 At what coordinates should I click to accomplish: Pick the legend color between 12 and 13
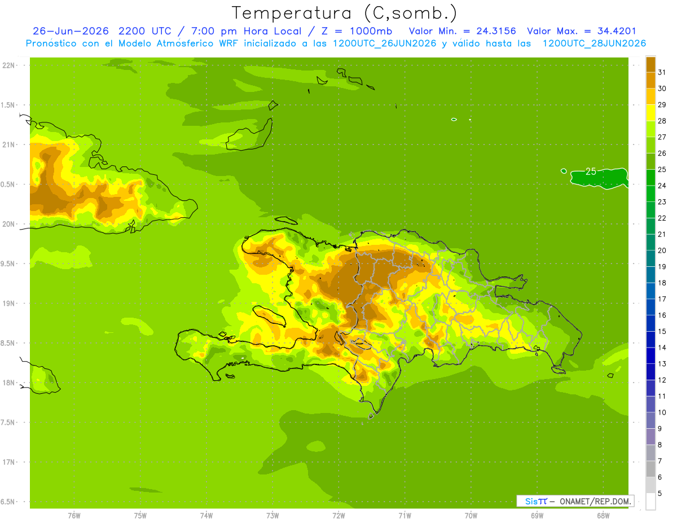point(650,372)
